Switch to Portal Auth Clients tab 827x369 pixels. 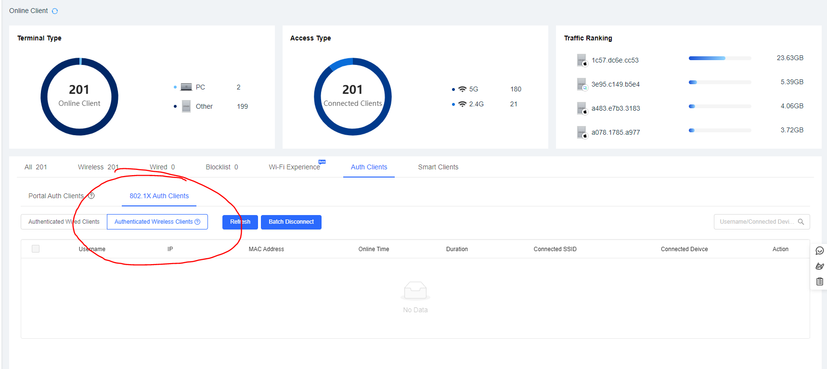pos(56,196)
